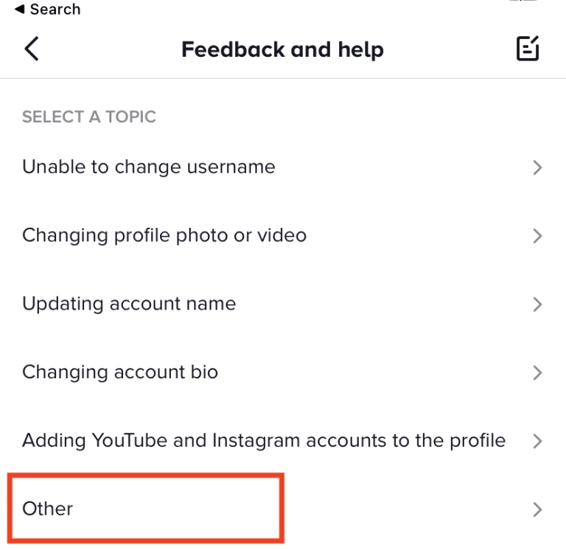Click the 'SELECT A TOPIC' section header
The image size is (566, 550).
click(x=88, y=117)
